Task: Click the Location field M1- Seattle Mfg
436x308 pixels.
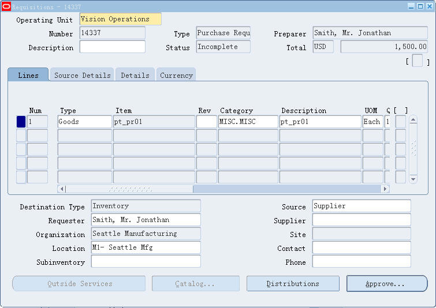Action: click(146, 247)
